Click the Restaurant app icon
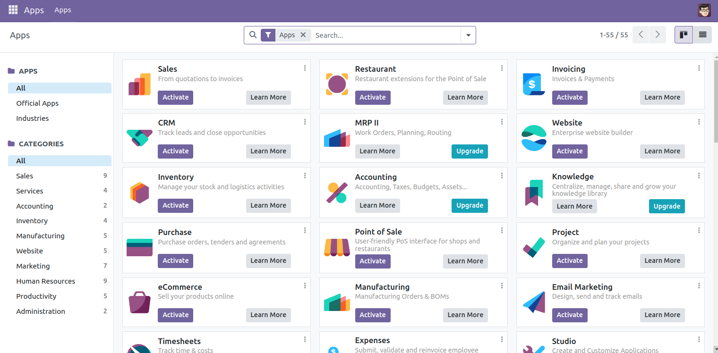This screenshot has height=353, width=718. (x=337, y=84)
